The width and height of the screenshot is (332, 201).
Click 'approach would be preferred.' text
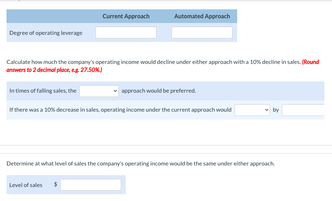click(159, 91)
